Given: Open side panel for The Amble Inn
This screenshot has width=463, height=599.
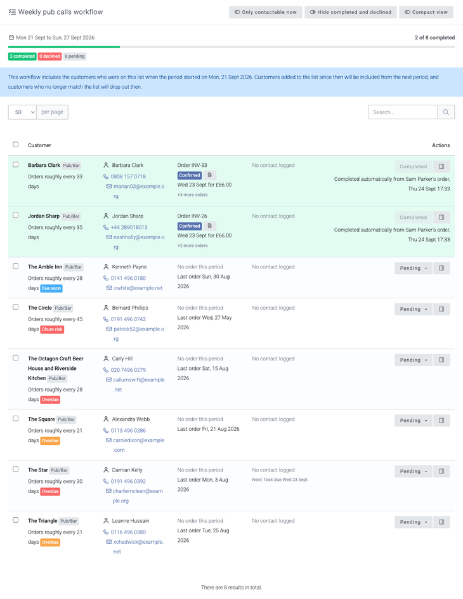Looking at the screenshot, I should [x=441, y=268].
